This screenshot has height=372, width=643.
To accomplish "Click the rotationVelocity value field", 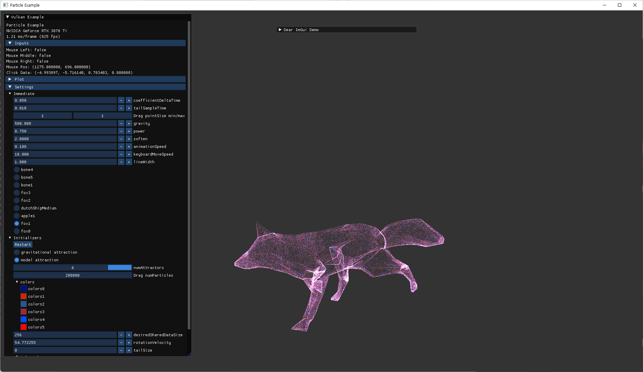I will 65,343.
